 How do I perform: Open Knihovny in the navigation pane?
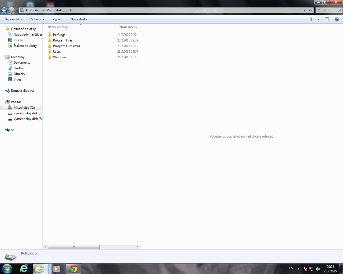click(x=18, y=57)
